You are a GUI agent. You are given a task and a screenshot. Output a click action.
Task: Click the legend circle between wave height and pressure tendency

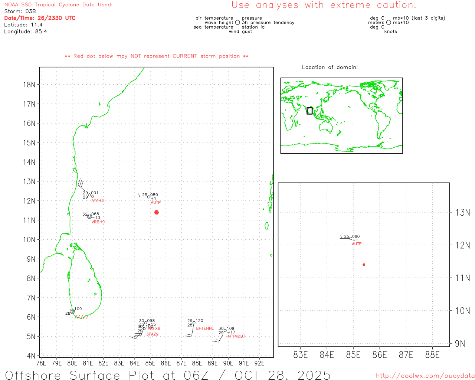point(237,23)
